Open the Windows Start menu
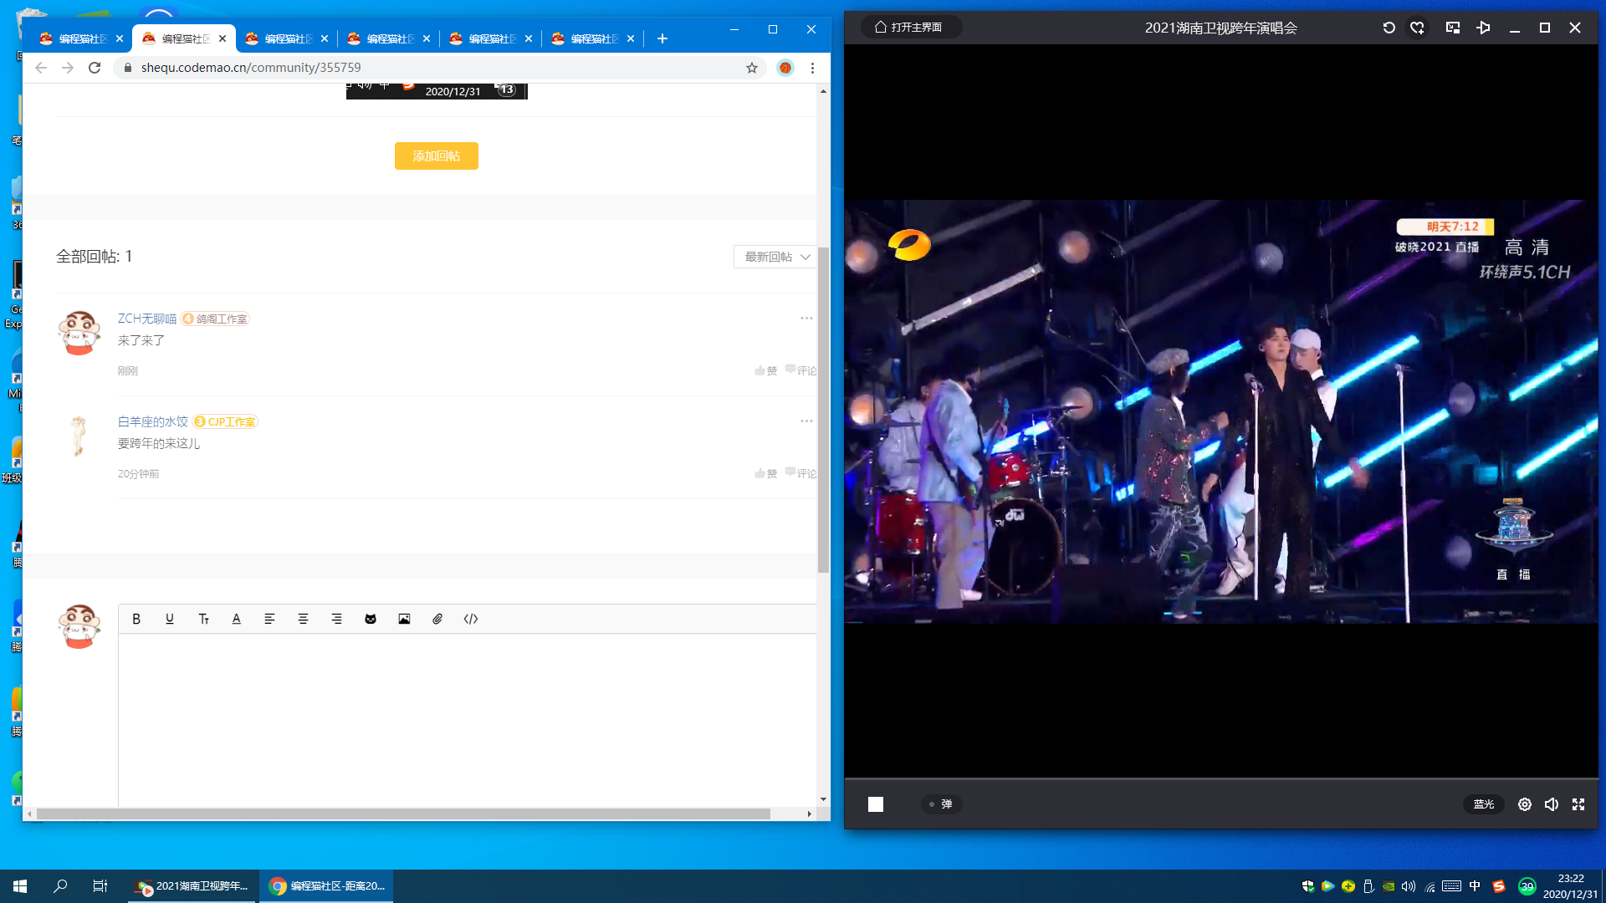The image size is (1606, 903). [20, 886]
